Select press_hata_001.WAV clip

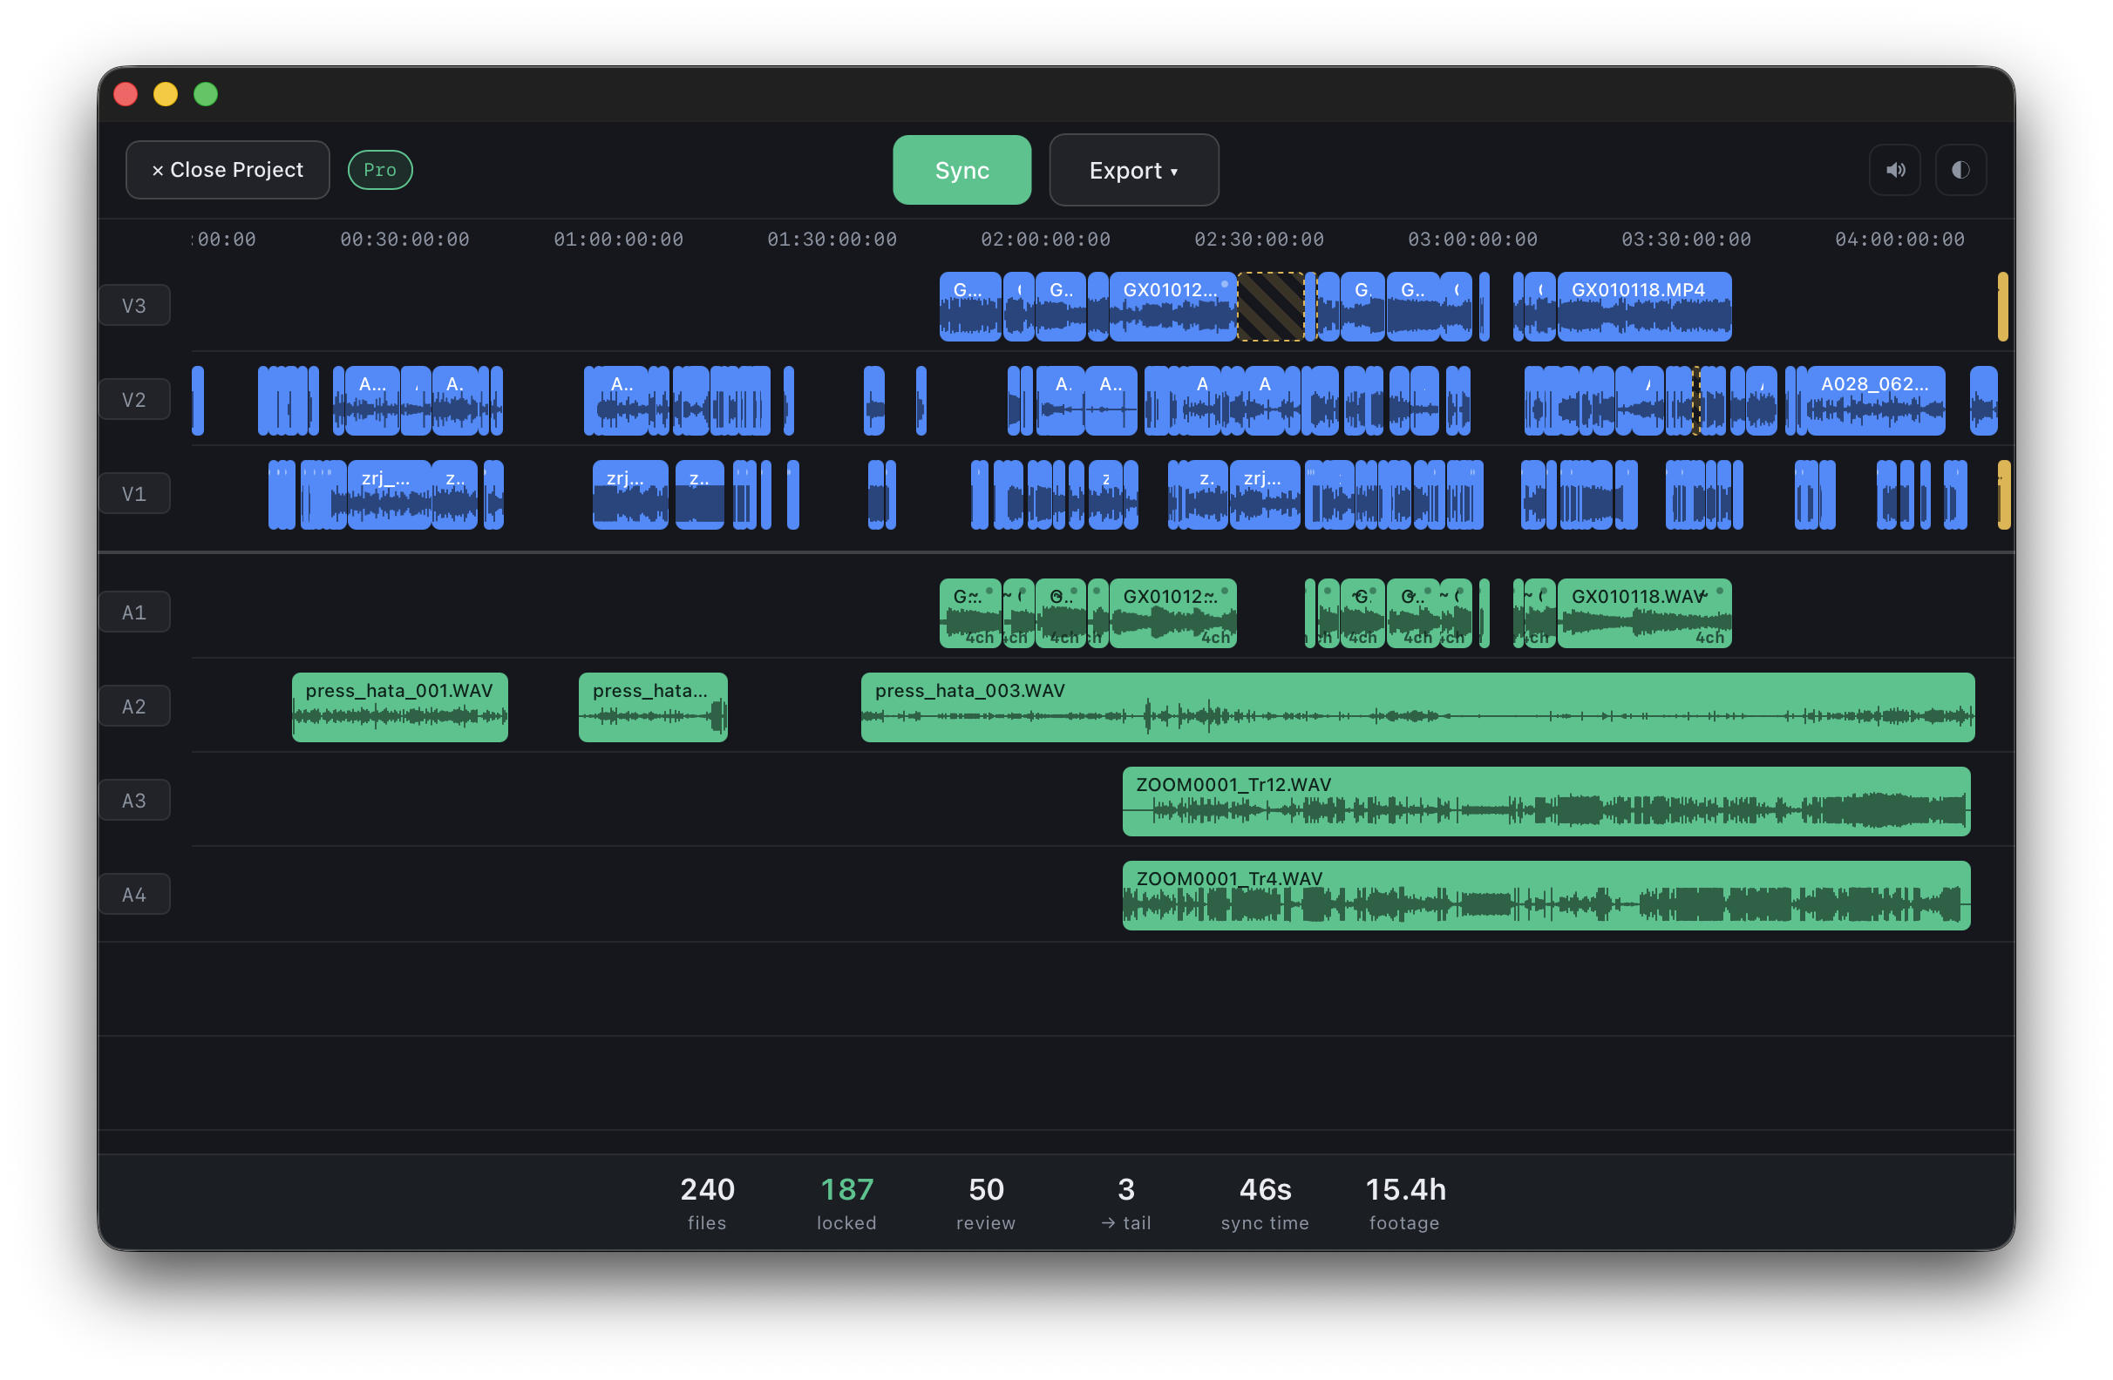[399, 707]
